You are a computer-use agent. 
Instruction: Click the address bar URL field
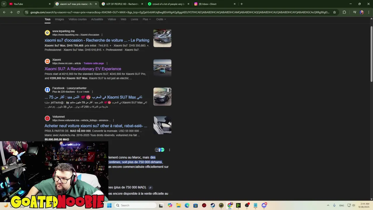click(180, 12)
